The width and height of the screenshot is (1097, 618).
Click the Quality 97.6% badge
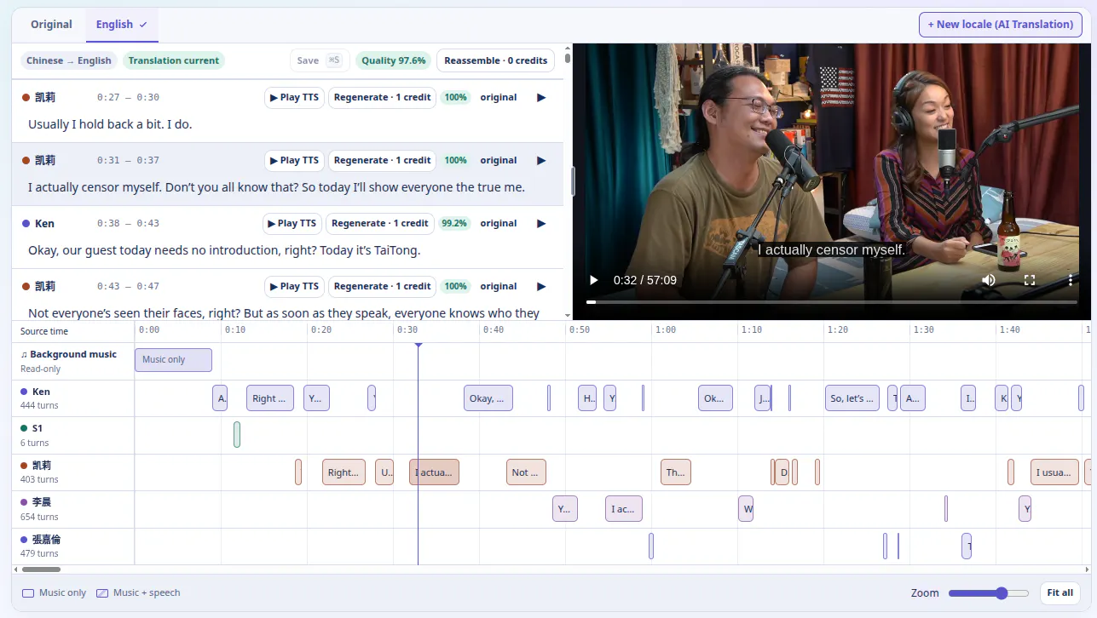pyautogui.click(x=393, y=61)
